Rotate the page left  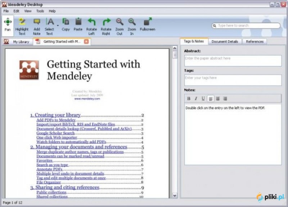(91, 26)
